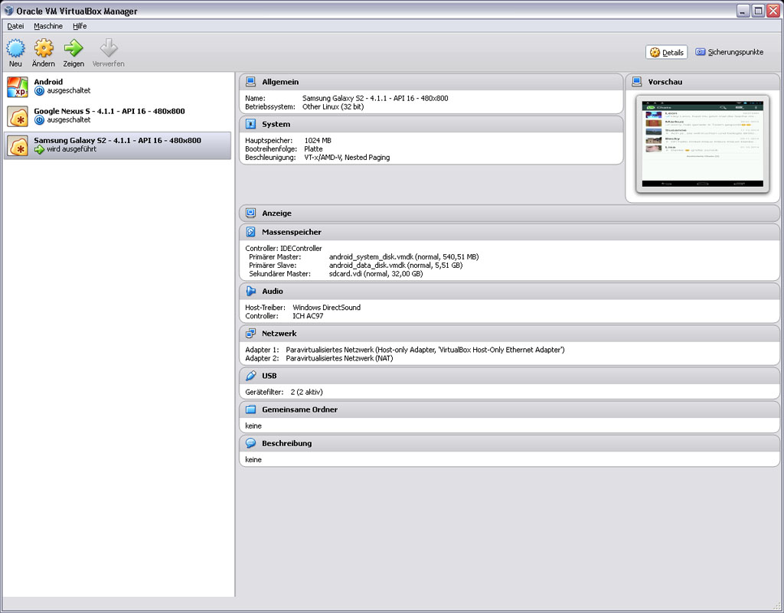Click the android_system_disk.vmdk entry

coord(403,257)
